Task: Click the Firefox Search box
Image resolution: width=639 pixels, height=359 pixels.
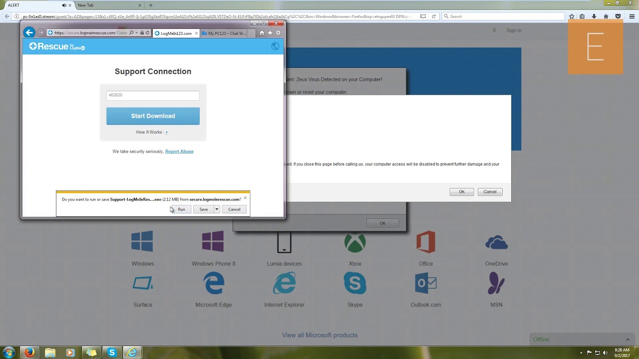Action: coord(503,16)
